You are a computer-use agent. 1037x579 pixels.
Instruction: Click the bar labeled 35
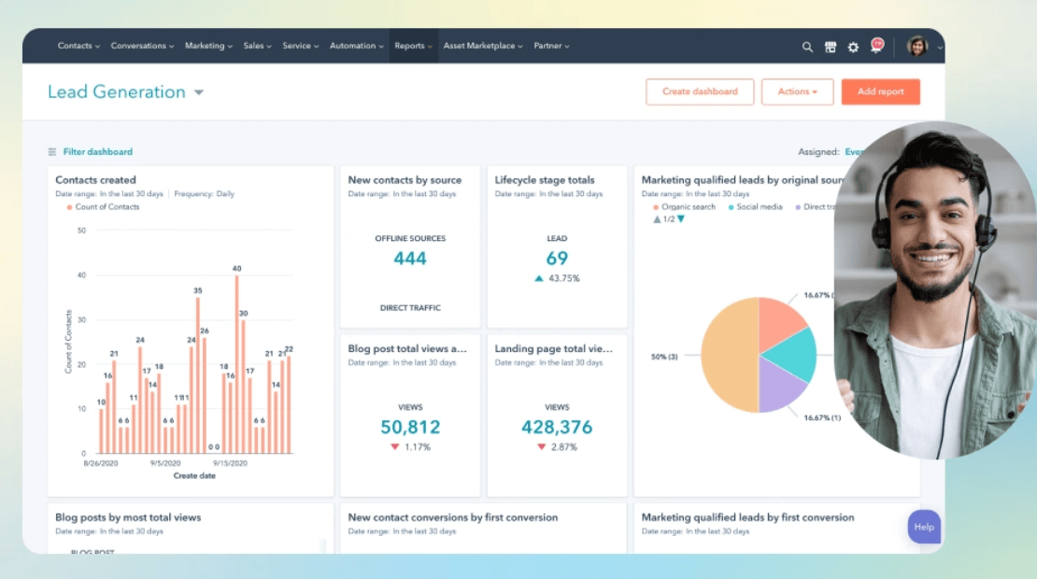tap(198, 375)
